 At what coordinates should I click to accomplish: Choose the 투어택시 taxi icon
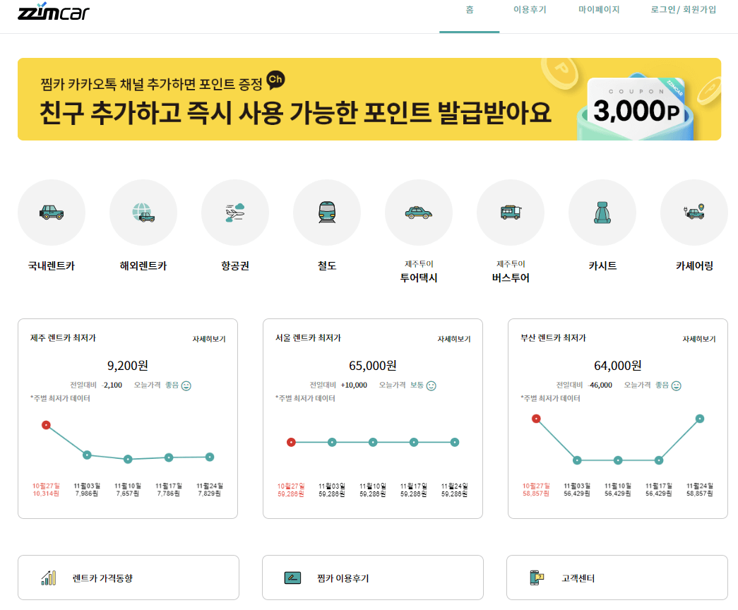pos(418,213)
